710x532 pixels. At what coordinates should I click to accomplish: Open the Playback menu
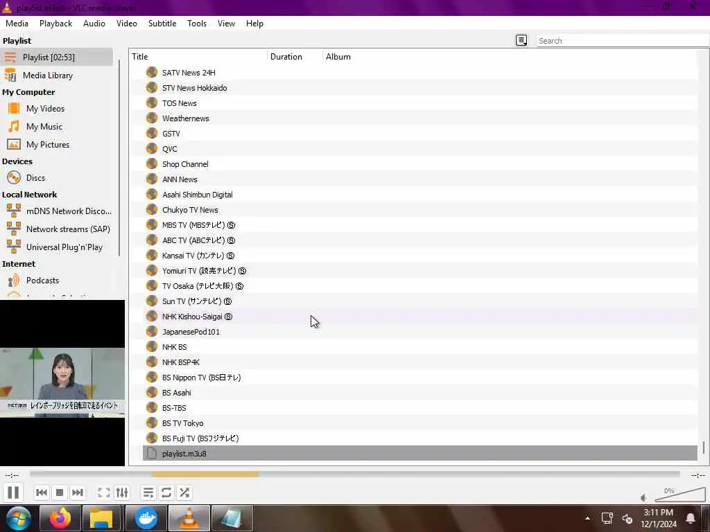click(55, 24)
